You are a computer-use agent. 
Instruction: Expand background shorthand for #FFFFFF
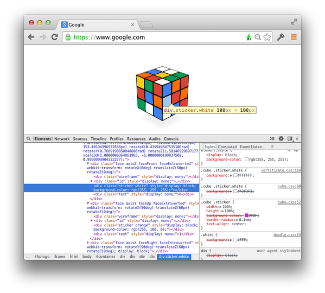pos(231,175)
